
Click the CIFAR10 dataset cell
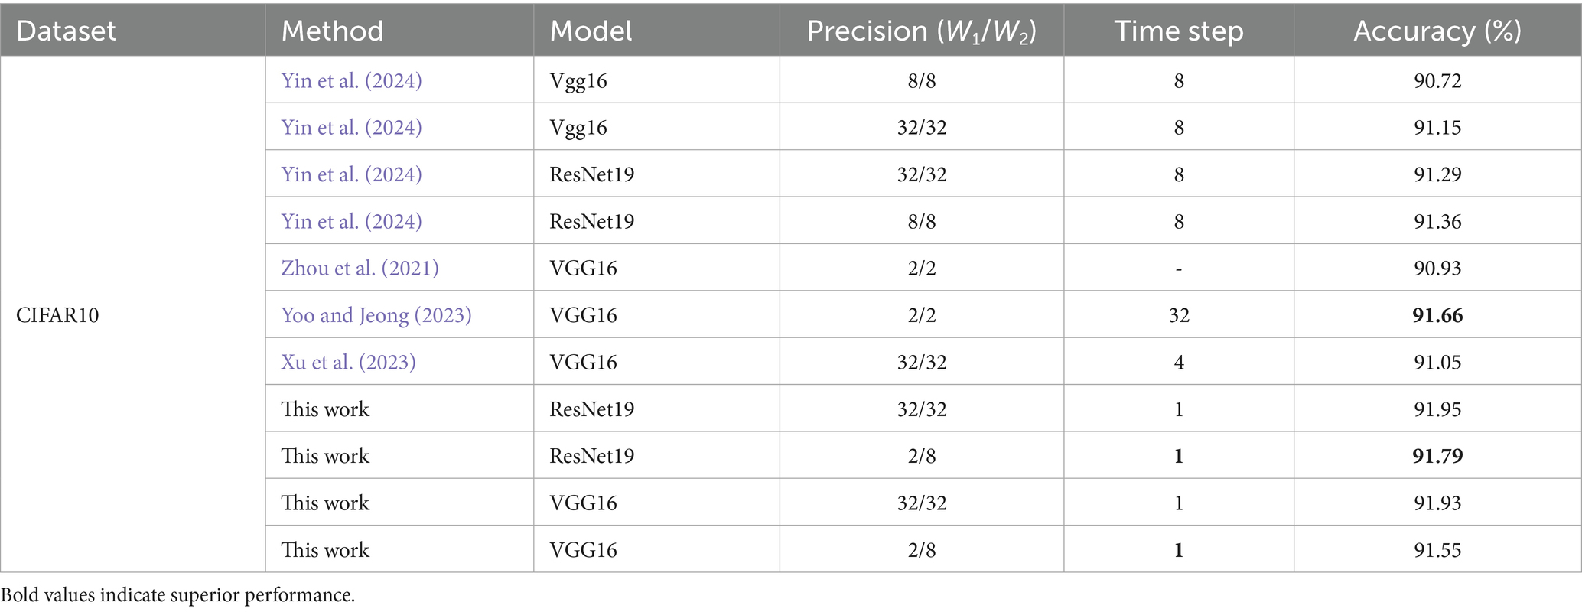[57, 315]
